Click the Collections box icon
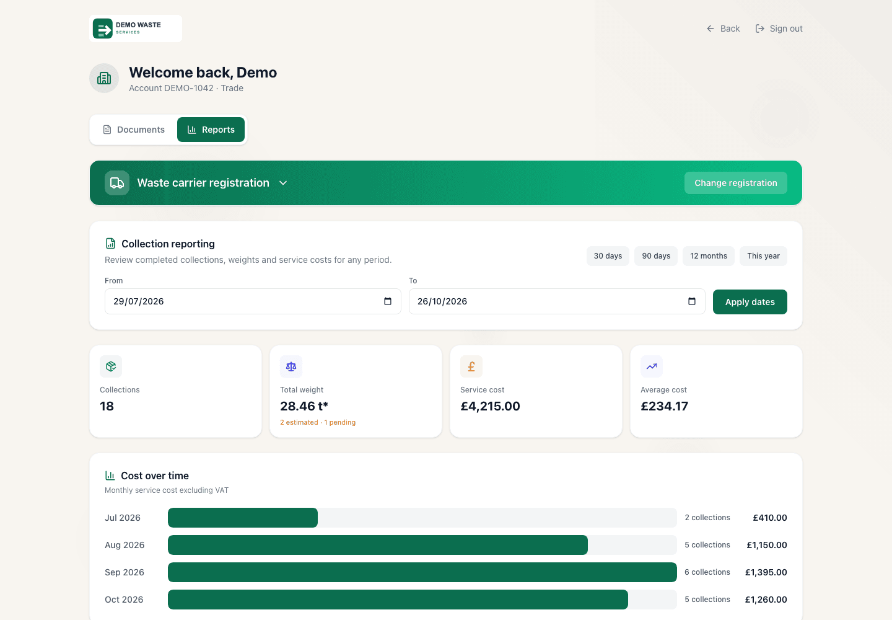Screen dimensions: 892x620 pos(111,366)
